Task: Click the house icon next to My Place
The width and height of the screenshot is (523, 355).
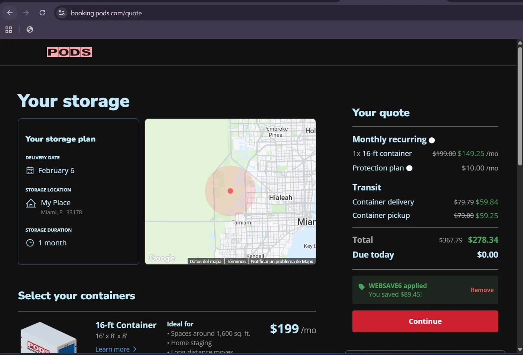Action: (31, 203)
